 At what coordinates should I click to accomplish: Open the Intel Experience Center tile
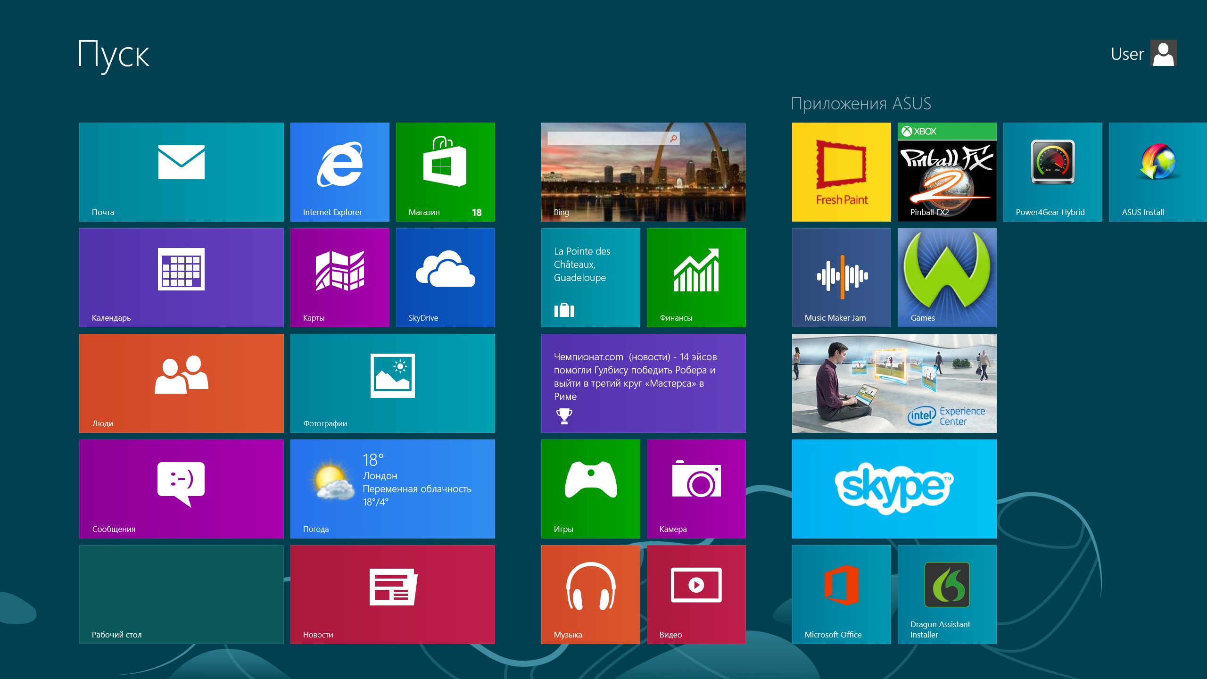pyautogui.click(x=894, y=383)
